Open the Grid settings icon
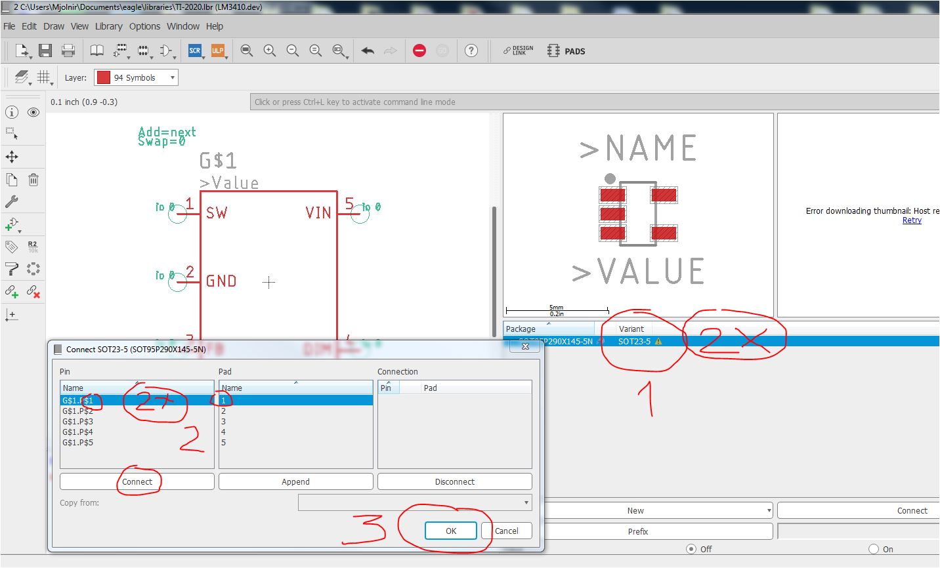 [x=44, y=77]
